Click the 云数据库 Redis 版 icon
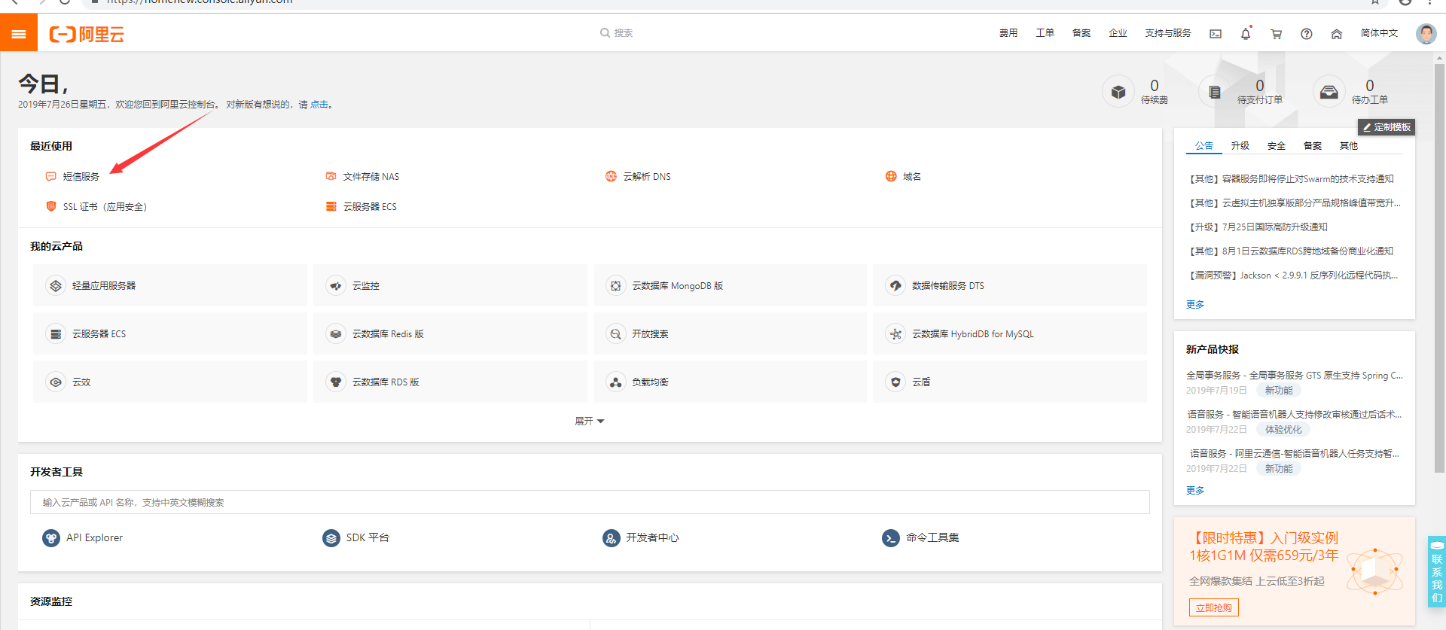 tap(336, 334)
